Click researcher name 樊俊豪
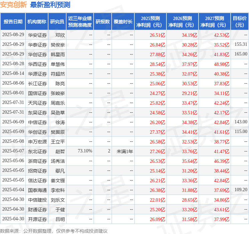 coord(58,44)
